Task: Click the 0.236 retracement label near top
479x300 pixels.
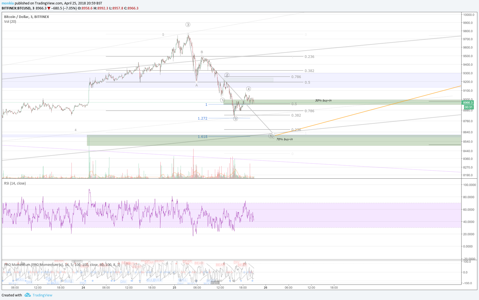Action: click(x=309, y=57)
